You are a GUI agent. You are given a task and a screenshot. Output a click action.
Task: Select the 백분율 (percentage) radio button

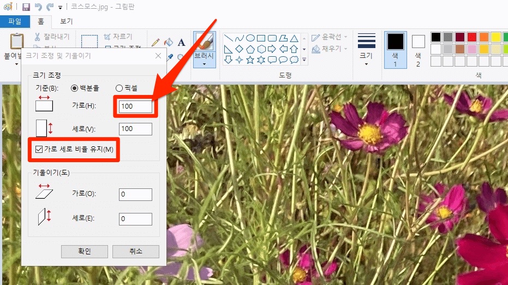(75, 88)
